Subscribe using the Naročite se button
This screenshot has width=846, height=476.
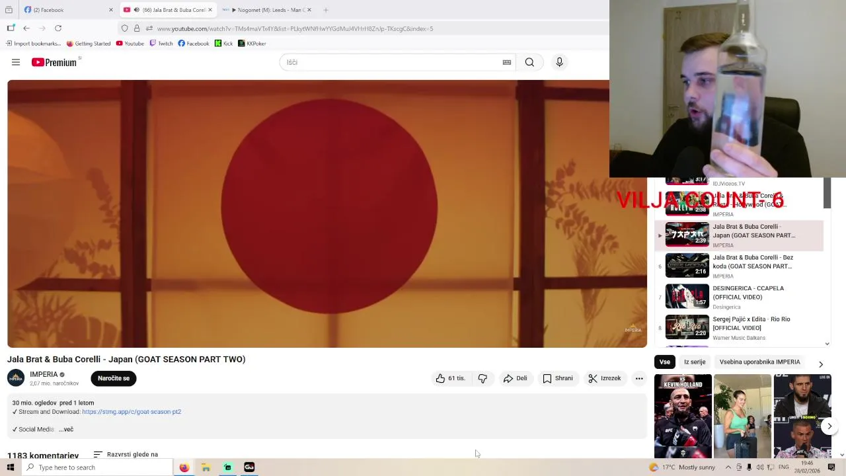point(114,378)
